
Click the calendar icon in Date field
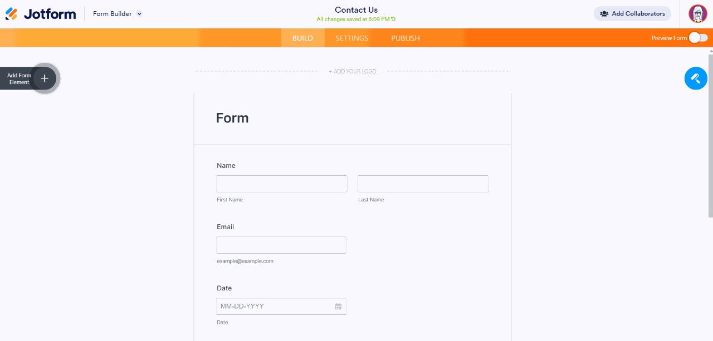pos(338,307)
